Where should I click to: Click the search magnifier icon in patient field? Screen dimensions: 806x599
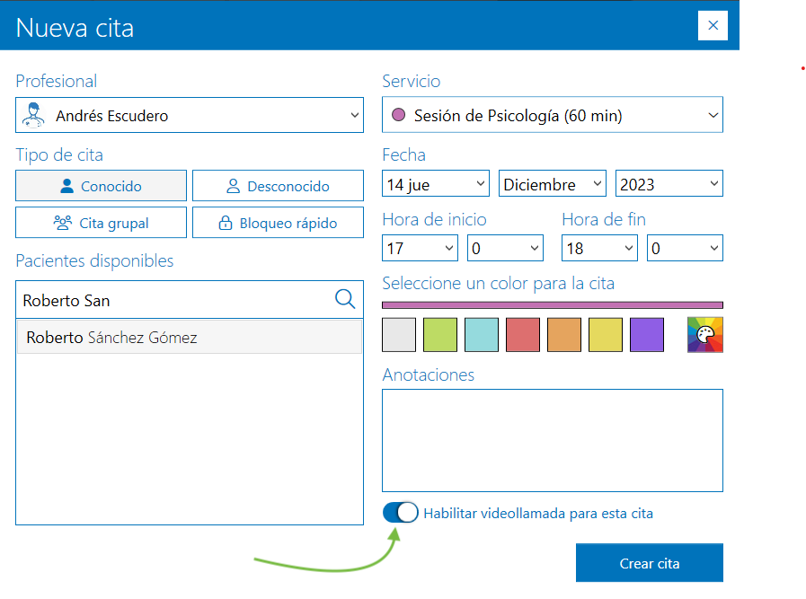345,299
